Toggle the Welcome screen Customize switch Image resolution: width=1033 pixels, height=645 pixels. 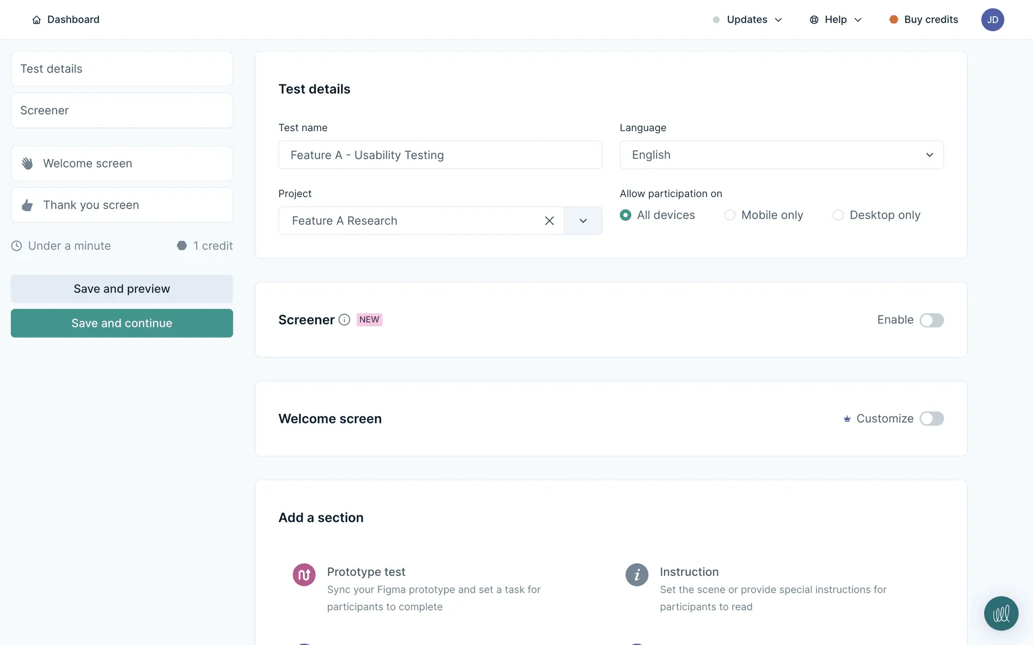tap(931, 419)
